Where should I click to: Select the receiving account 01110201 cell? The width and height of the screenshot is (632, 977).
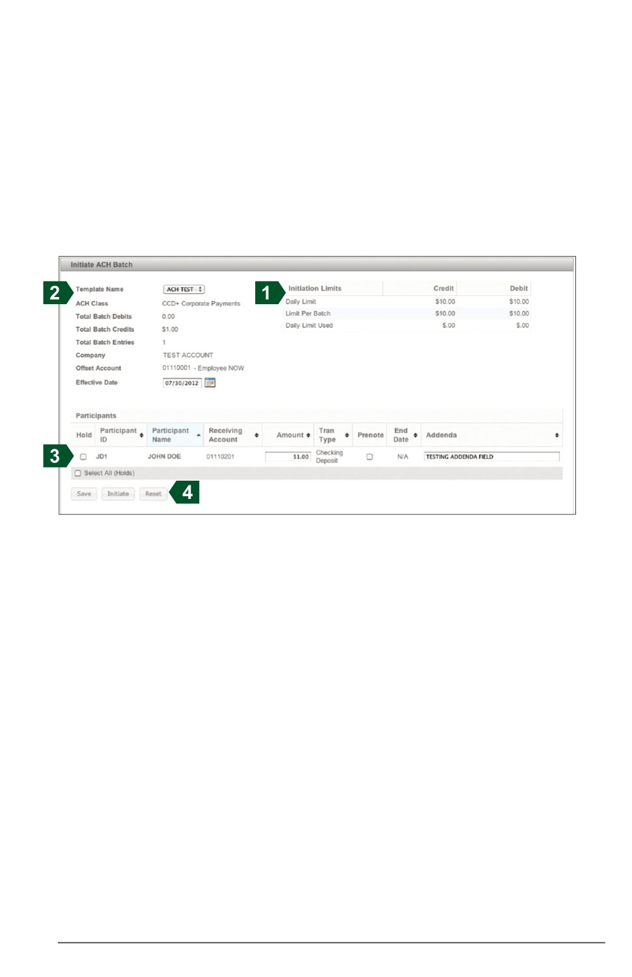(220, 457)
